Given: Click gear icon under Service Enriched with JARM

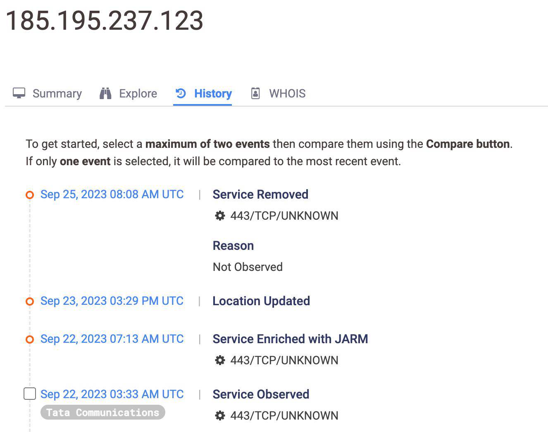Looking at the screenshot, I should pos(220,360).
